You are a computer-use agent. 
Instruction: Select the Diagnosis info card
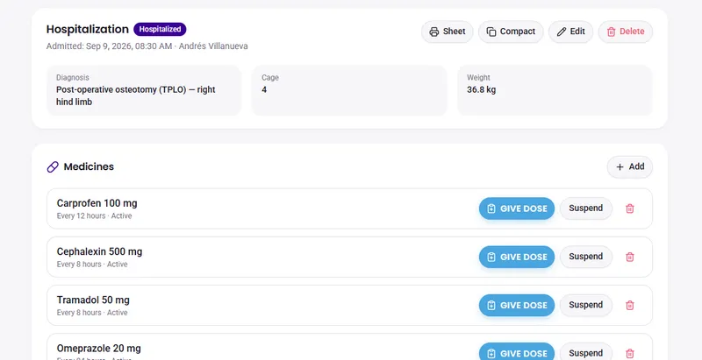coord(144,90)
